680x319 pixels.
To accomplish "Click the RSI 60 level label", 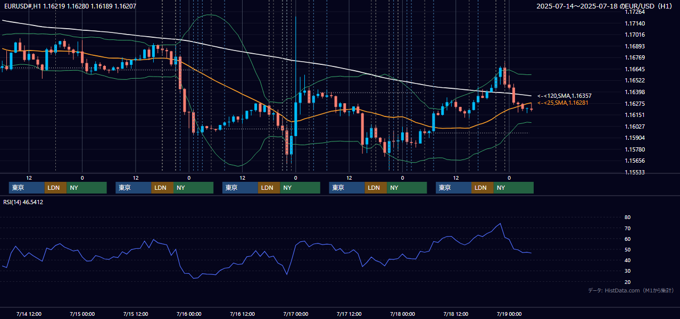I will pos(628,239).
